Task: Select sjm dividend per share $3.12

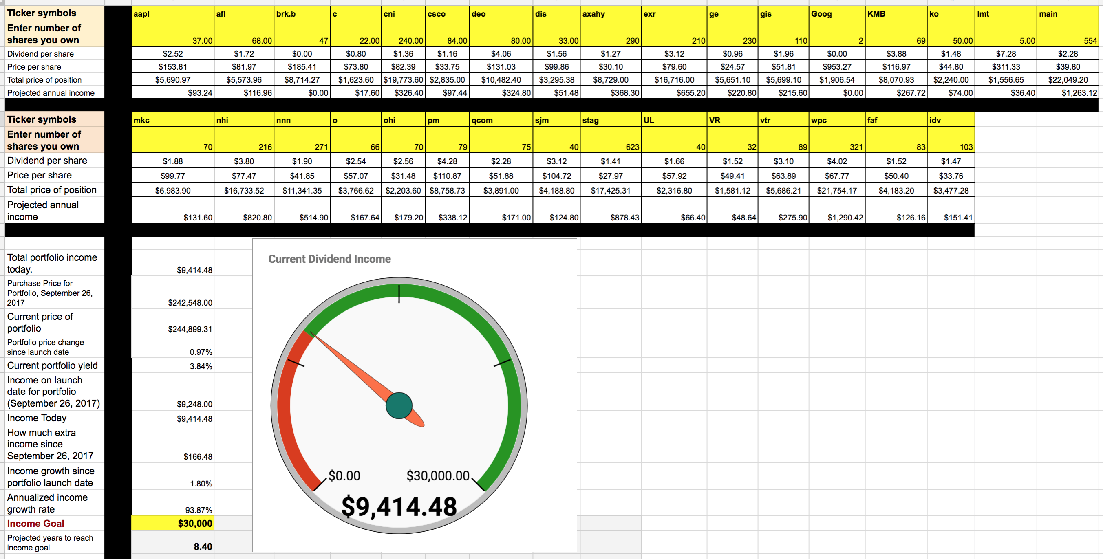Action: [556, 161]
